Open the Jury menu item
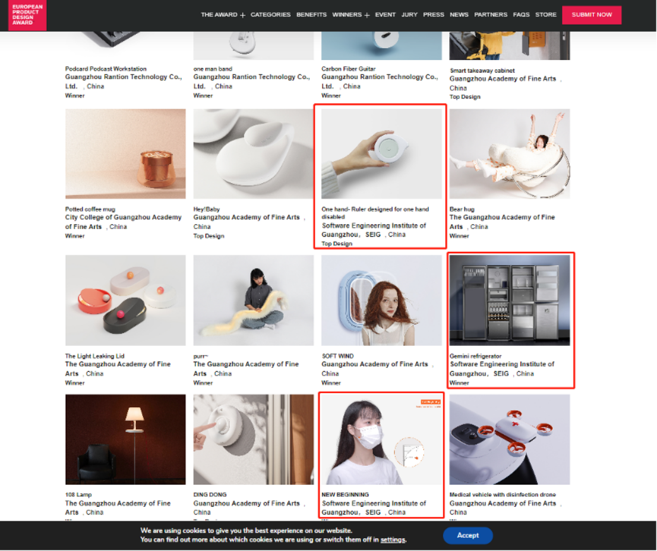The image size is (657, 551). pos(409,15)
